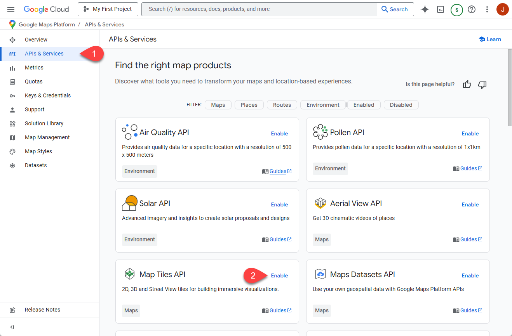Image resolution: width=512 pixels, height=336 pixels.
Task: Click the Environment tag on Solar API
Action: [x=139, y=239]
